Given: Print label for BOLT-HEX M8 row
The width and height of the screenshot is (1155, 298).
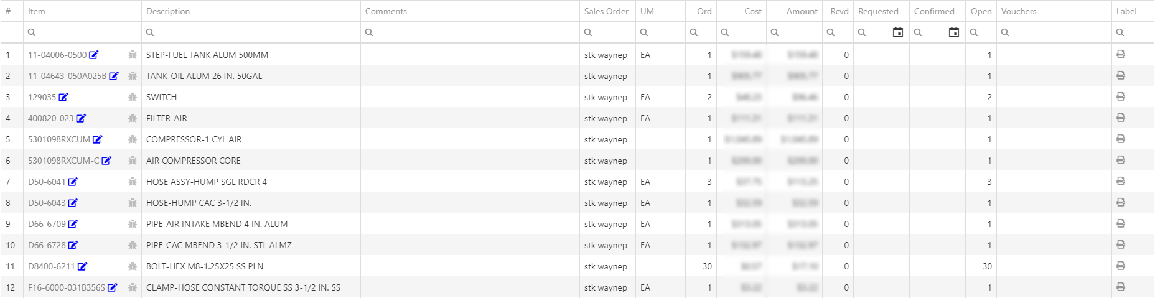Looking at the screenshot, I should (x=1121, y=266).
